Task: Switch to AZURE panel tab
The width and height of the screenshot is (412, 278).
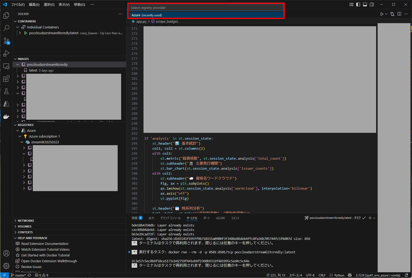Action: point(220,218)
